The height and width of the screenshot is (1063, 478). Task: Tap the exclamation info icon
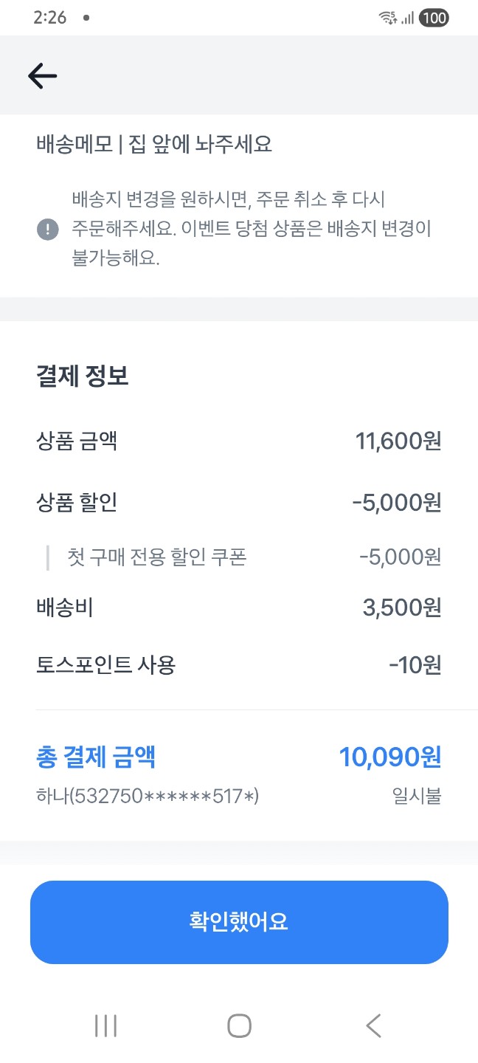[x=47, y=230]
